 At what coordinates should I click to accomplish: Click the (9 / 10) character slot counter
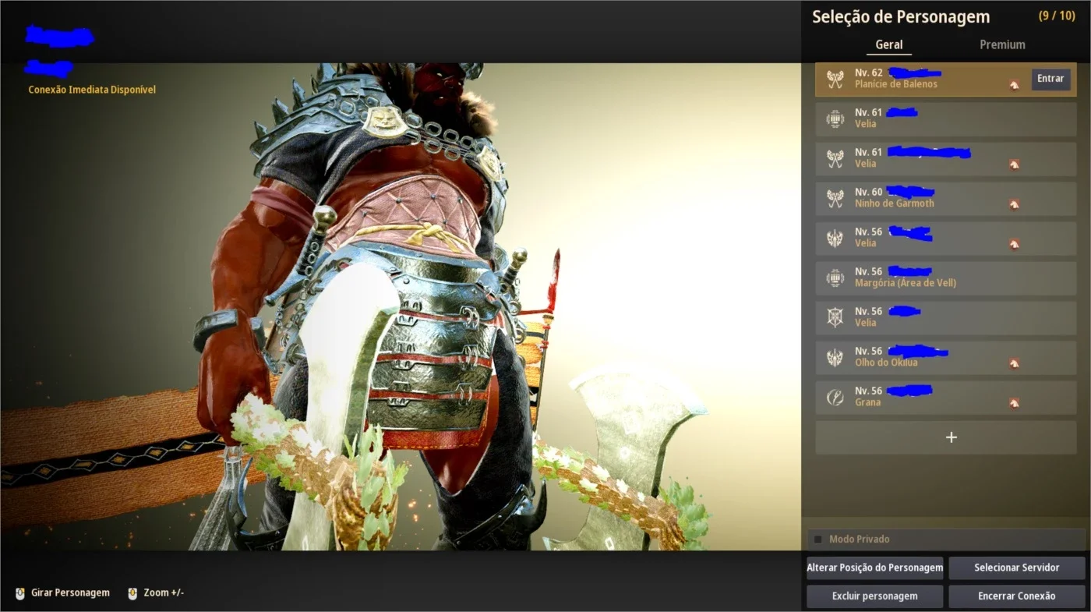click(1057, 16)
